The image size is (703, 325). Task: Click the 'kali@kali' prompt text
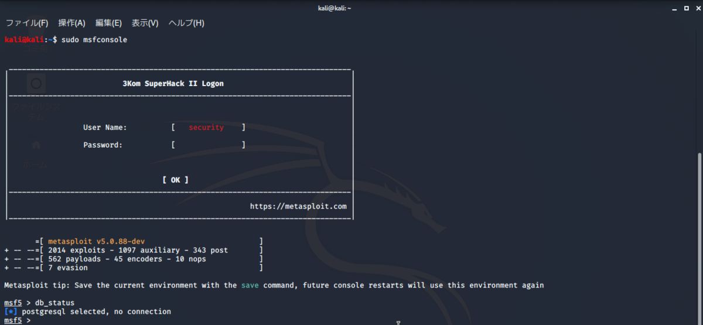(x=24, y=40)
